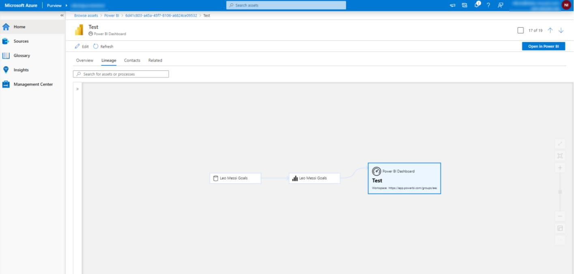Image resolution: width=574 pixels, height=274 pixels.
Task: Open more options ellipsis on canvas
Action: pyautogui.click(x=560, y=240)
